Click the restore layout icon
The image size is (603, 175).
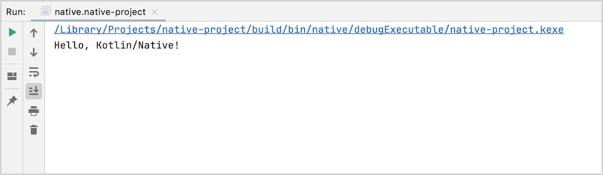[x=12, y=76]
